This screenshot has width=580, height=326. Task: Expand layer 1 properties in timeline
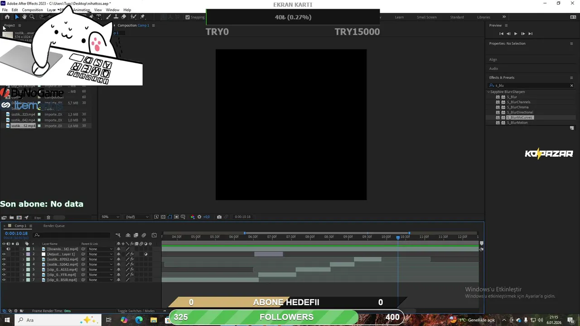click(x=23, y=249)
